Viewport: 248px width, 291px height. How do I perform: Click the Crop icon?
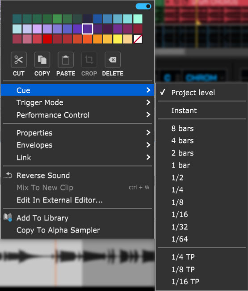(x=89, y=60)
